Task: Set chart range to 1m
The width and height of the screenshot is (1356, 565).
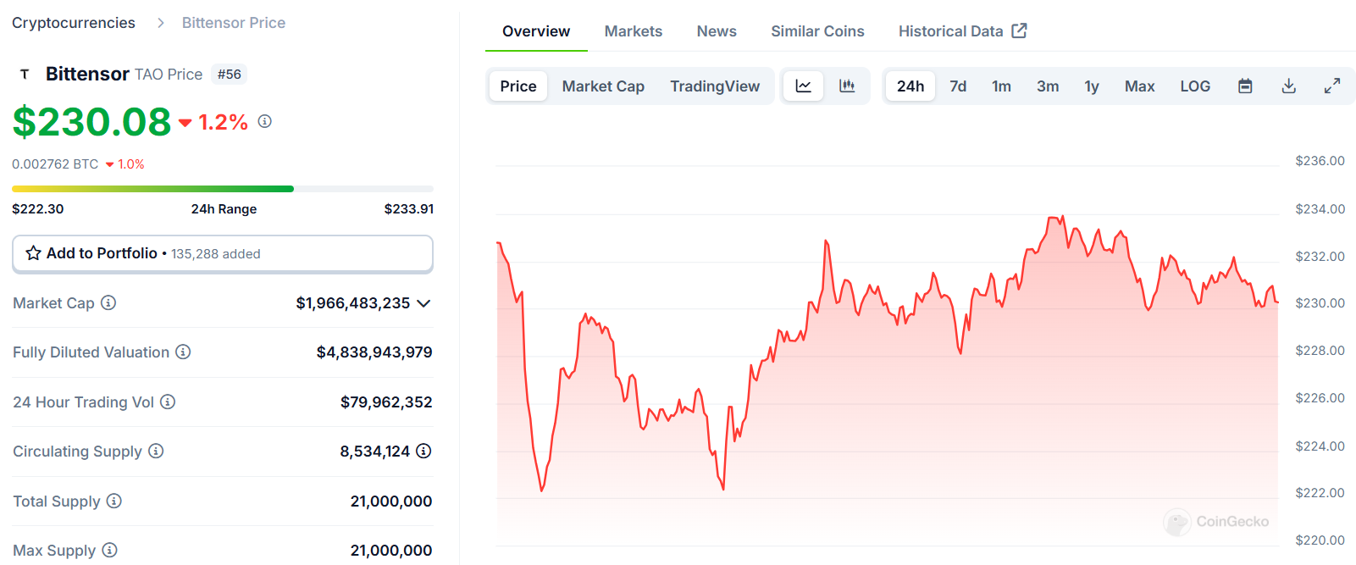Action: [1001, 86]
